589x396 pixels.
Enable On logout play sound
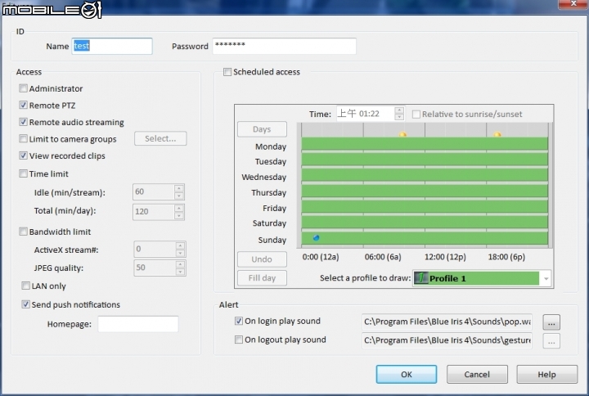click(x=239, y=340)
